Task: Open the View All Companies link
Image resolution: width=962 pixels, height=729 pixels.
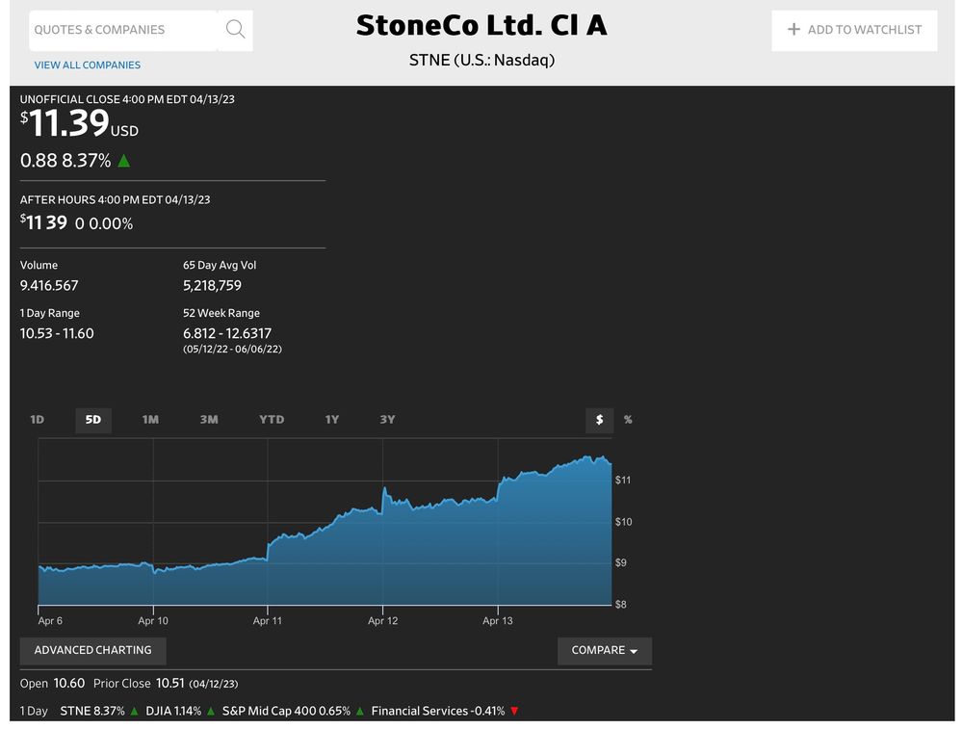Action: (88, 65)
